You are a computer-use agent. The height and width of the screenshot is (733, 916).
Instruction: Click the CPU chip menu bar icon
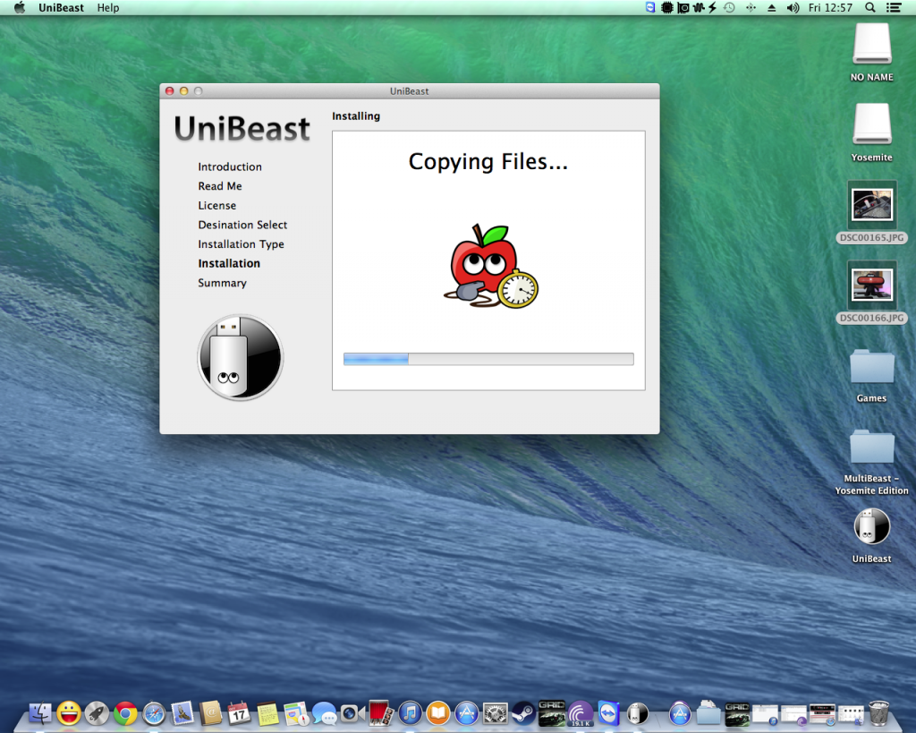click(666, 7)
